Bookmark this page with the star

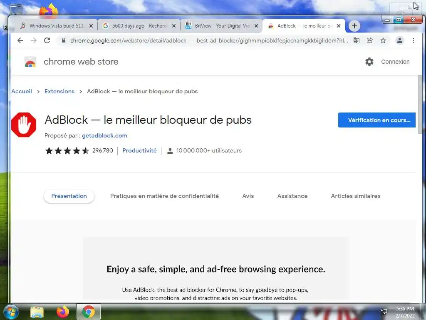383,40
